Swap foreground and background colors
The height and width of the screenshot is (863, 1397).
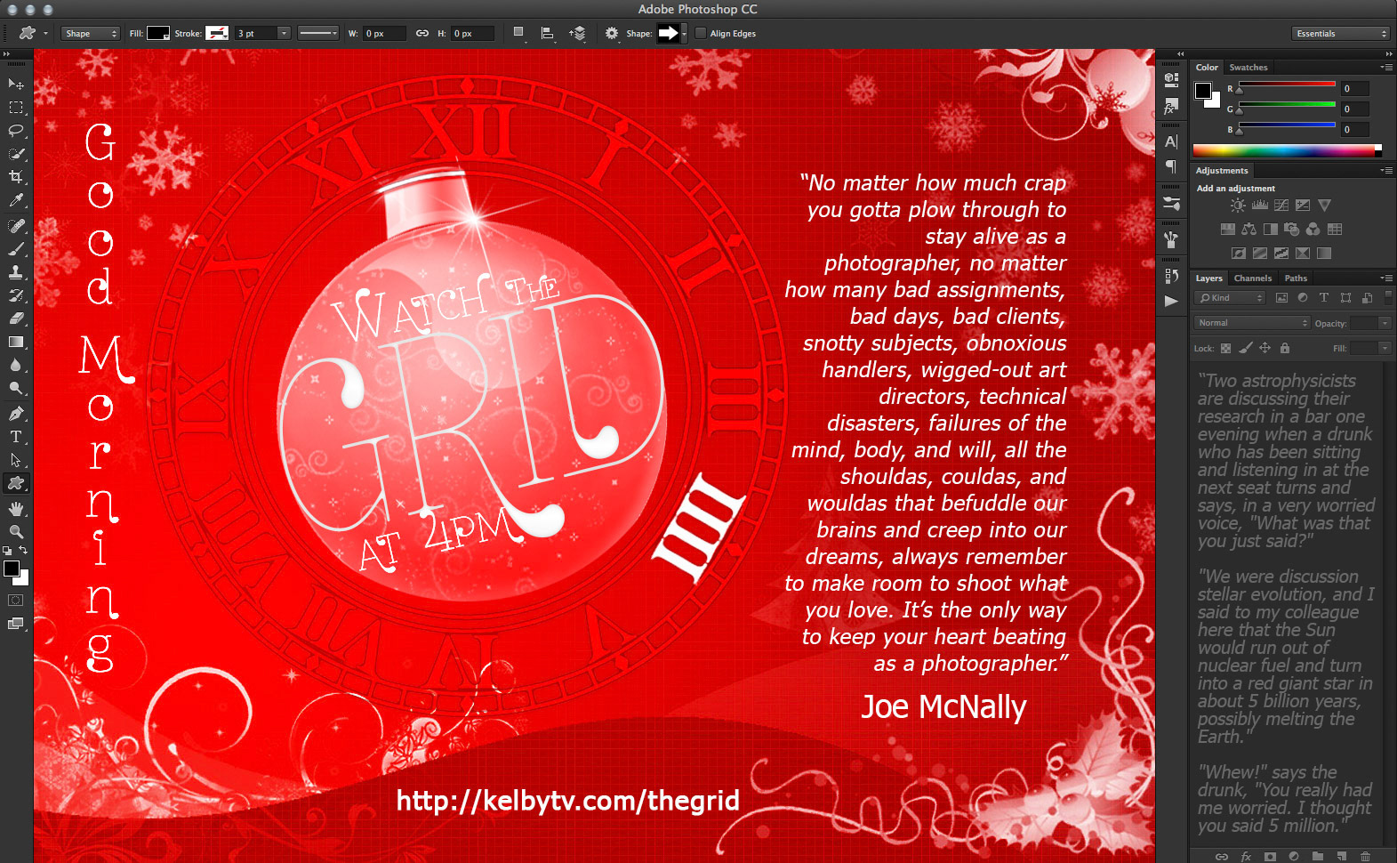click(x=24, y=551)
